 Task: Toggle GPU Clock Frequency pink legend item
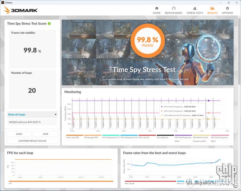click(x=220, y=138)
